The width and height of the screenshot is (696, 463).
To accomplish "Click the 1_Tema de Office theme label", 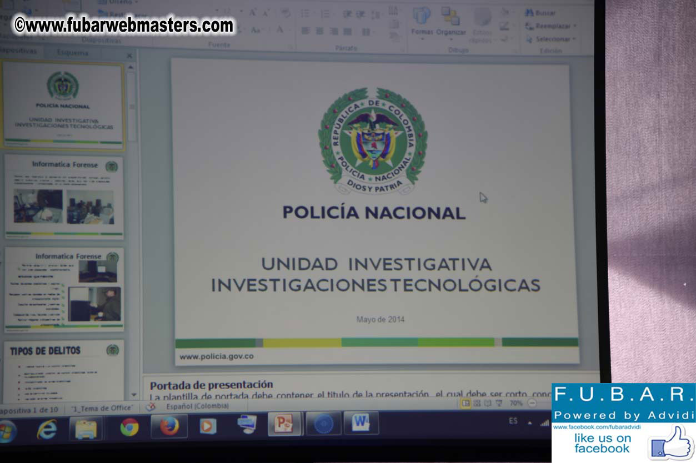I will tap(102, 409).
